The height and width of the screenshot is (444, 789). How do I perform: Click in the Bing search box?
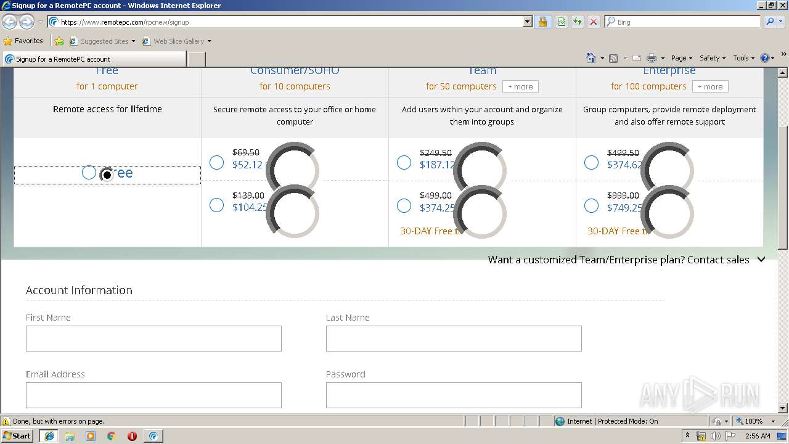(682, 22)
